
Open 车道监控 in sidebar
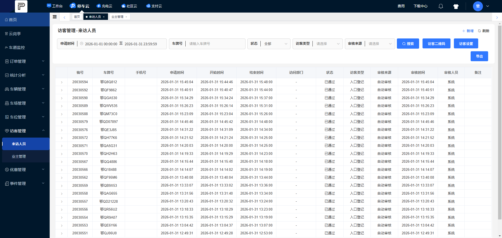tap(25, 47)
